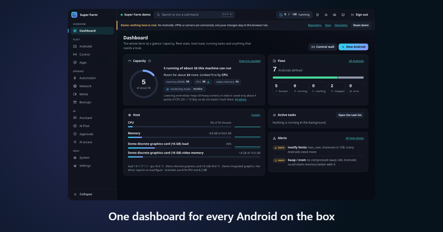Click the 2 stopped fleet tile

coord(337,88)
